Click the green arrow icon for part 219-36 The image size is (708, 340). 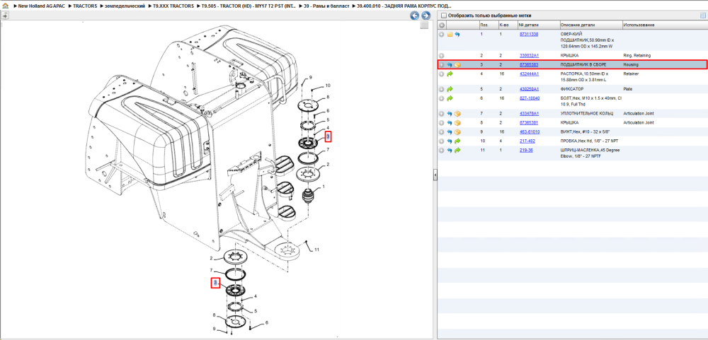(457, 150)
